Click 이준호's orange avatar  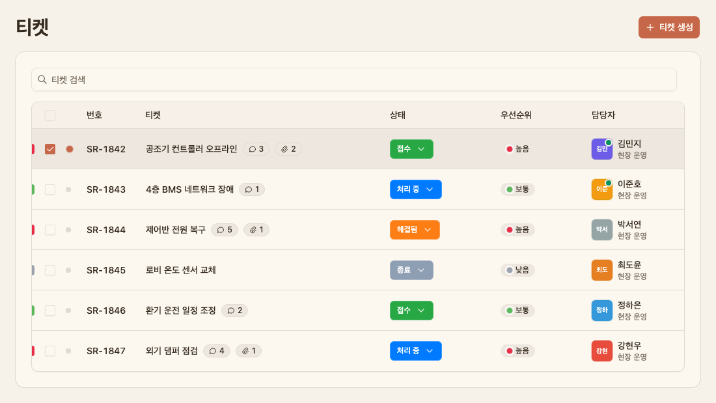(602, 189)
